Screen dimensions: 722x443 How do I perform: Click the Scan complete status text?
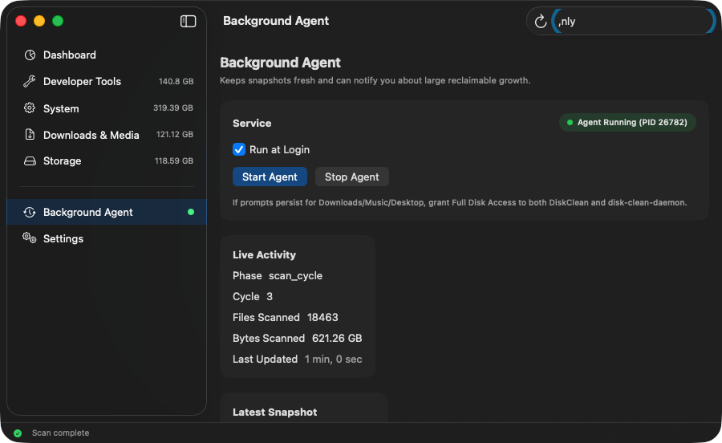point(60,433)
